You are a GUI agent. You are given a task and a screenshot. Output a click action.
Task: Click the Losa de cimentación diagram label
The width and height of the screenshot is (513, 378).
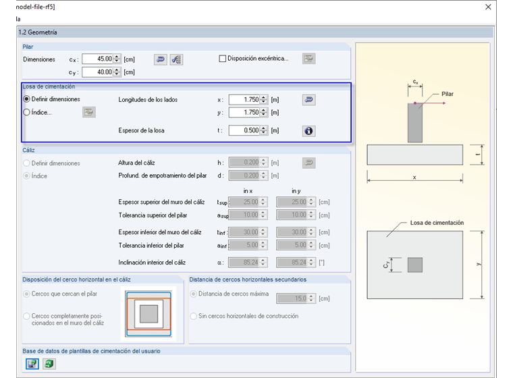[437, 223]
